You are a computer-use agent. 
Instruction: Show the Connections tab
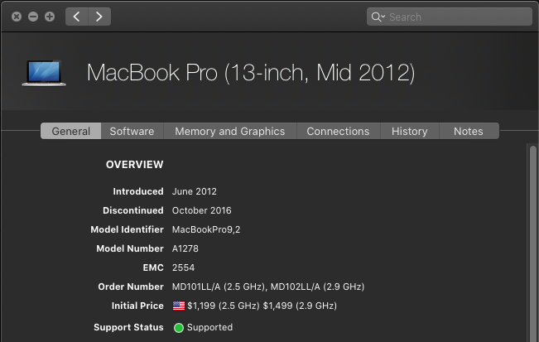point(338,131)
